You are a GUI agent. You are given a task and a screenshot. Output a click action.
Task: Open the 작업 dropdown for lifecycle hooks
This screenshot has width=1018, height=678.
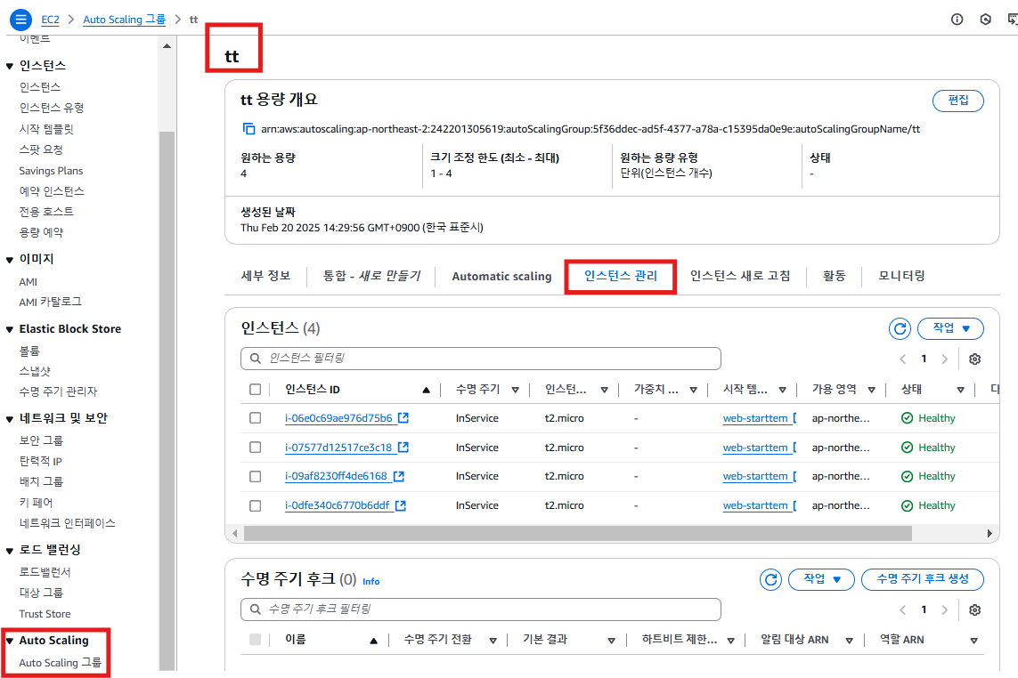point(821,579)
